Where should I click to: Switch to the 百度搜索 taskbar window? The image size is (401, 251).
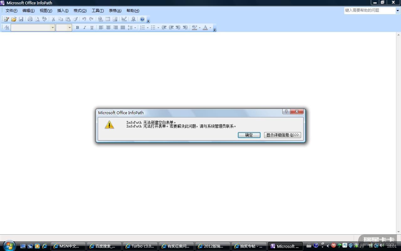tap(105, 246)
